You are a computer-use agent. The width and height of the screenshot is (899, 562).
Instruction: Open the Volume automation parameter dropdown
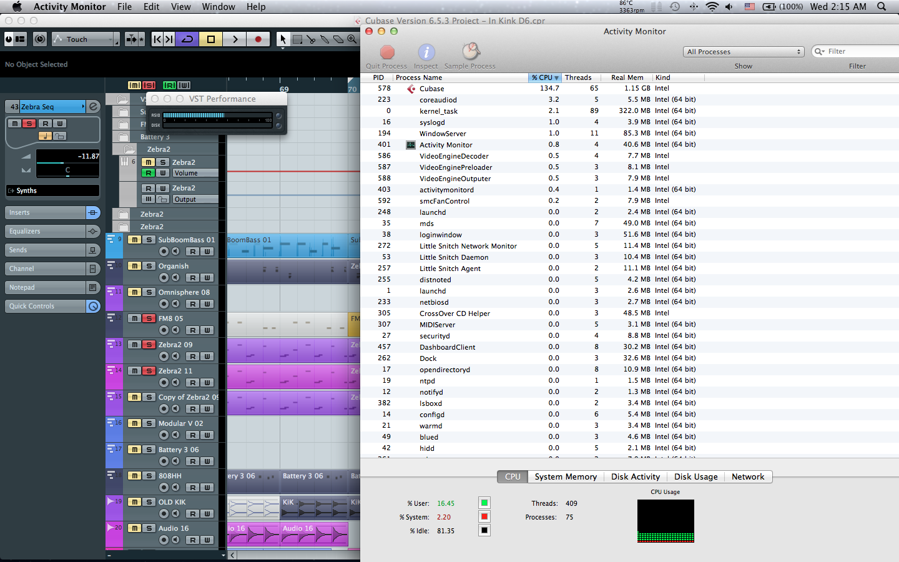[195, 174]
